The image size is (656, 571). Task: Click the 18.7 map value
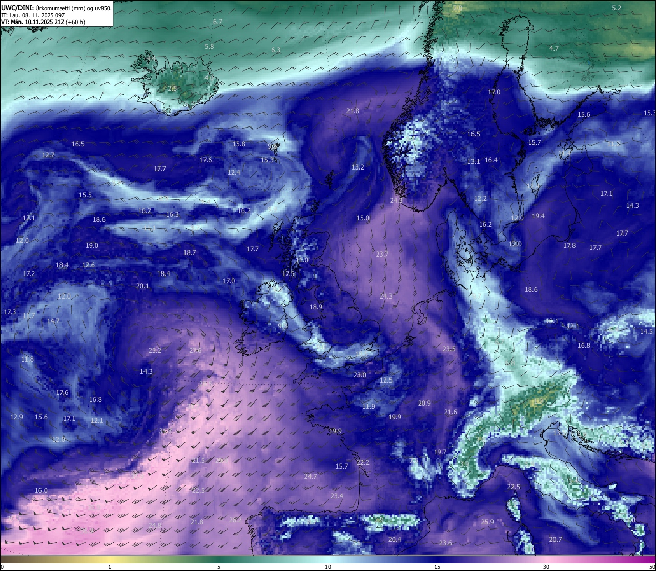(190, 253)
